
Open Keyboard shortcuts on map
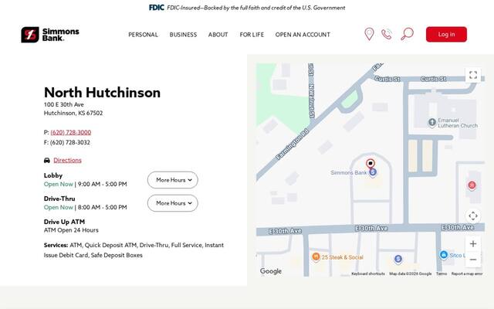pyautogui.click(x=368, y=273)
